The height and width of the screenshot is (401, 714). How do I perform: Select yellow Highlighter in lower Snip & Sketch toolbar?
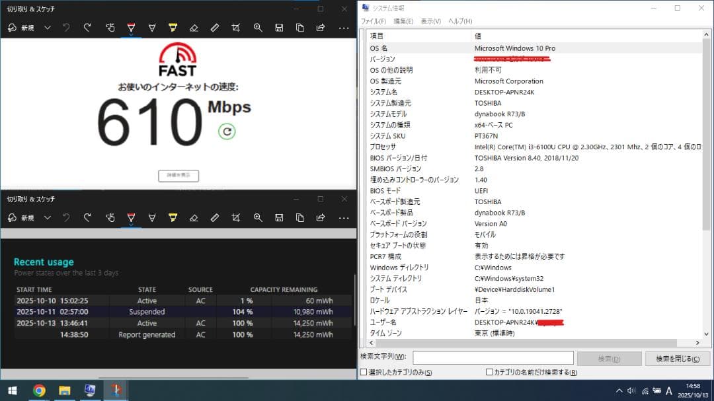point(173,218)
